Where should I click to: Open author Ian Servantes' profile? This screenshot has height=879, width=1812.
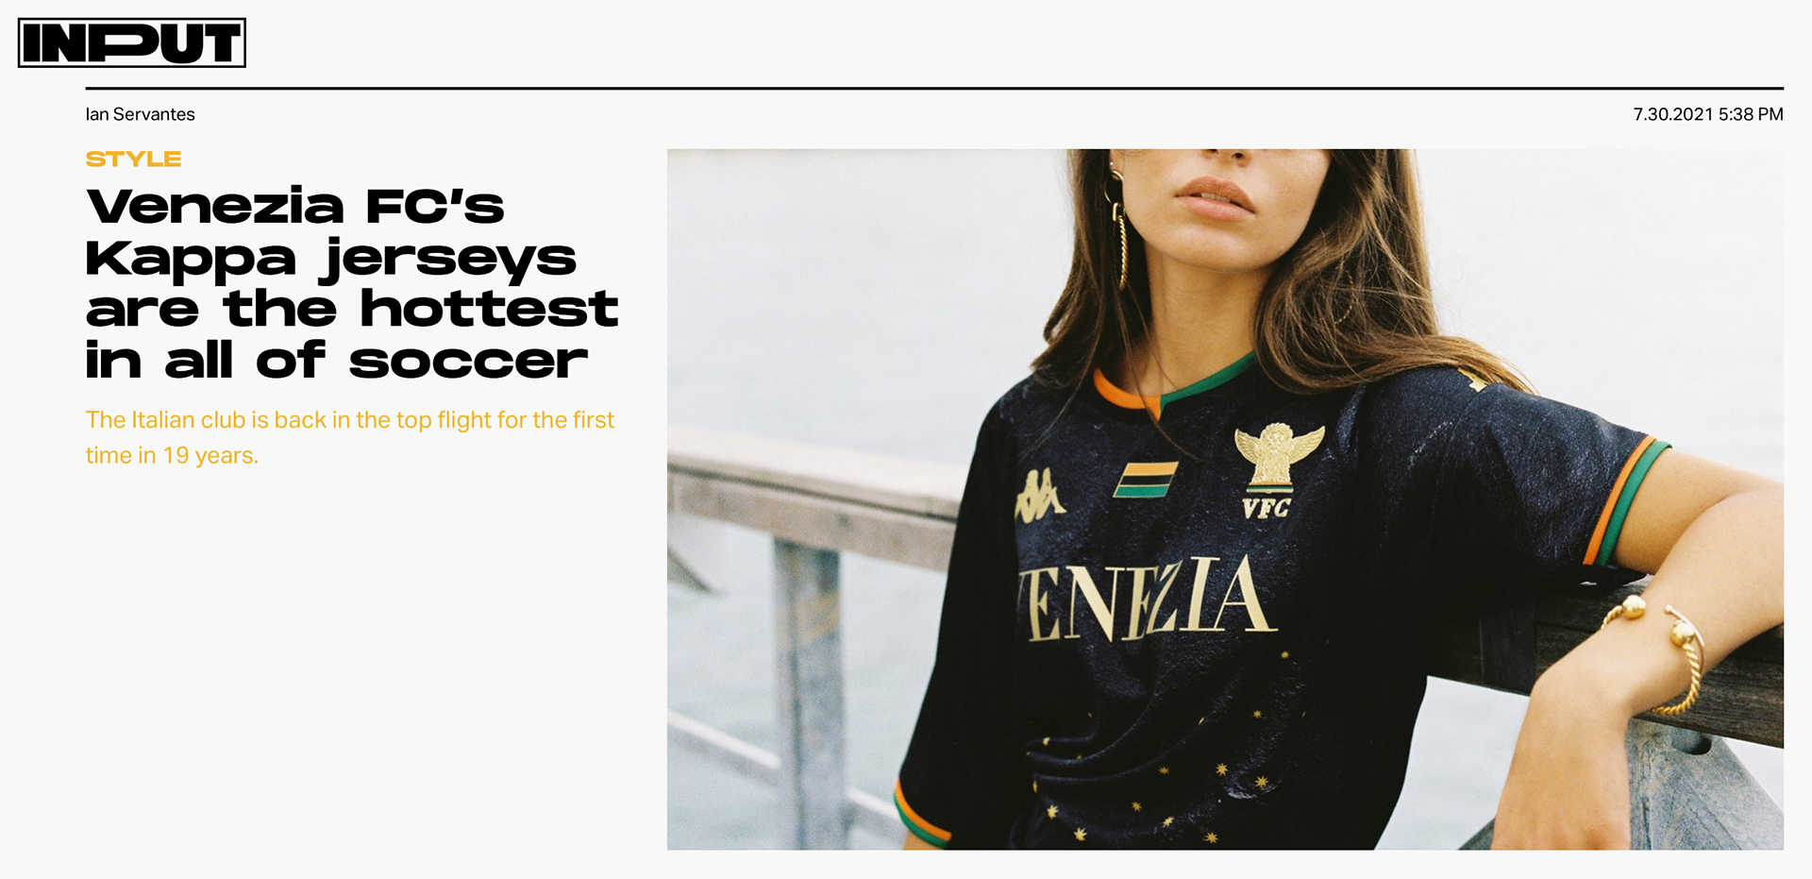[x=140, y=114]
